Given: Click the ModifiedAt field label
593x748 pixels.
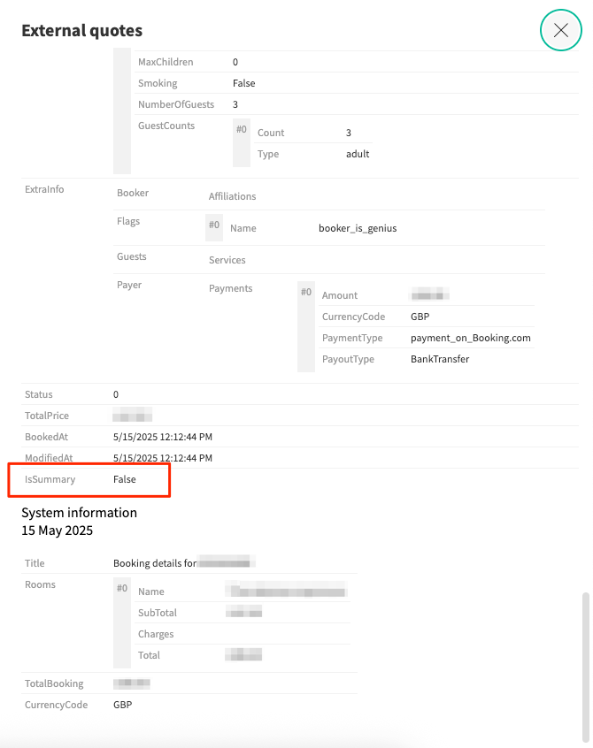Looking at the screenshot, I should coord(49,458).
